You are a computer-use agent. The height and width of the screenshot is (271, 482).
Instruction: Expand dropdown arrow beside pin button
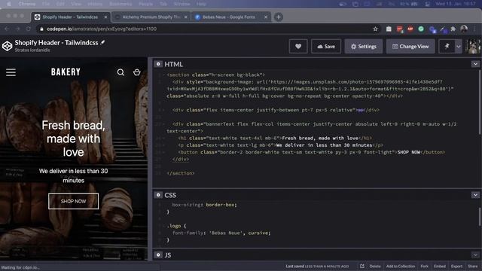[459, 47]
